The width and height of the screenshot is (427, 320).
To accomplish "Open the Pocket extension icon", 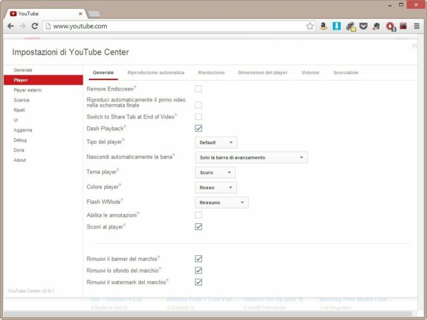I will click(363, 26).
